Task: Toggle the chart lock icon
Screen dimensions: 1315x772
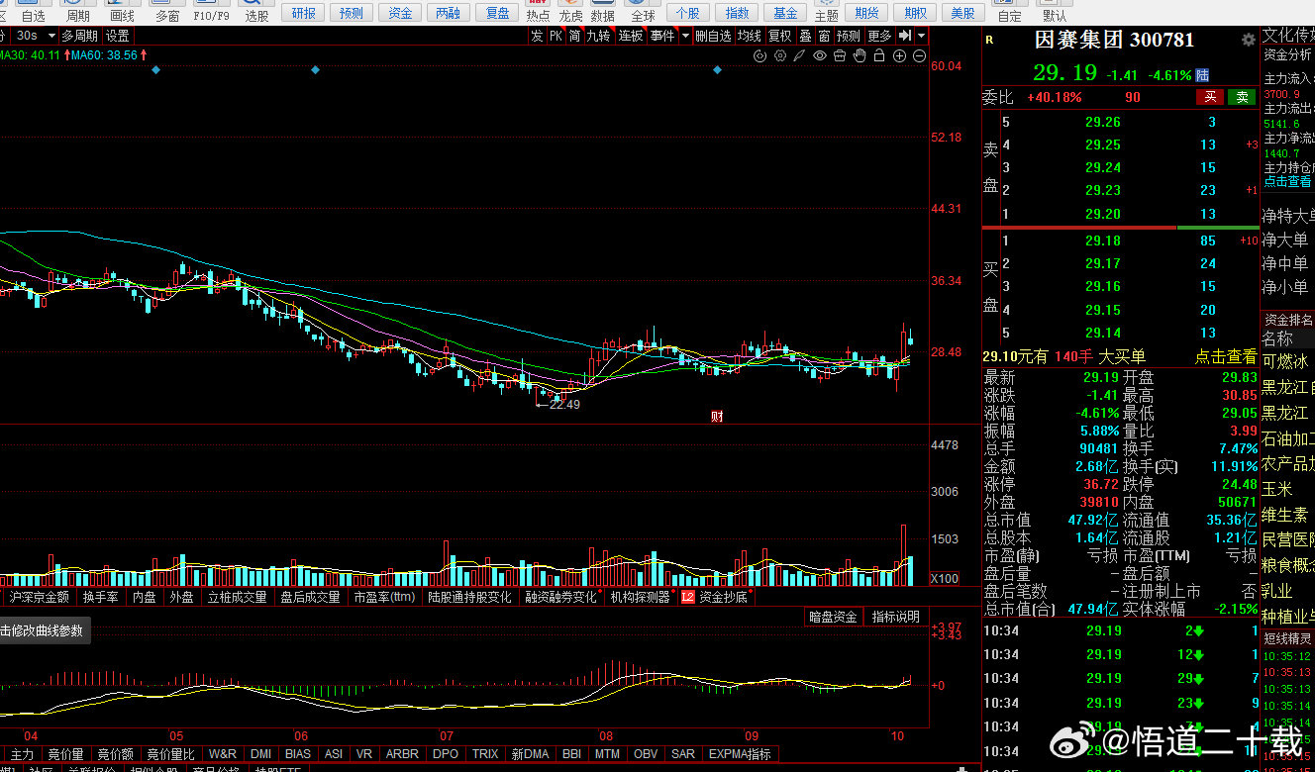Action: coord(879,56)
